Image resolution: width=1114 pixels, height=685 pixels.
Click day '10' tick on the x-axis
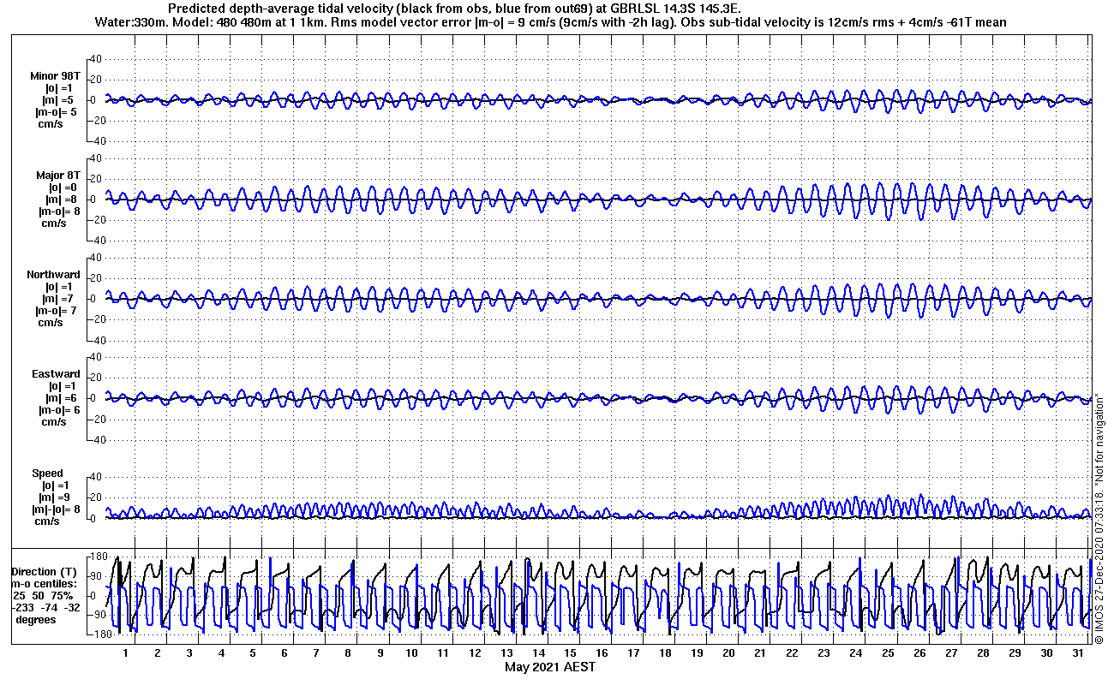pos(411,652)
